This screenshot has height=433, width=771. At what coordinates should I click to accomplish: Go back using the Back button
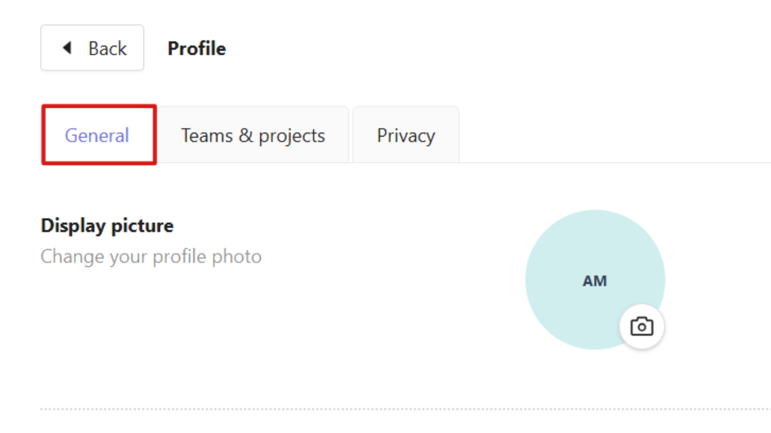92,48
